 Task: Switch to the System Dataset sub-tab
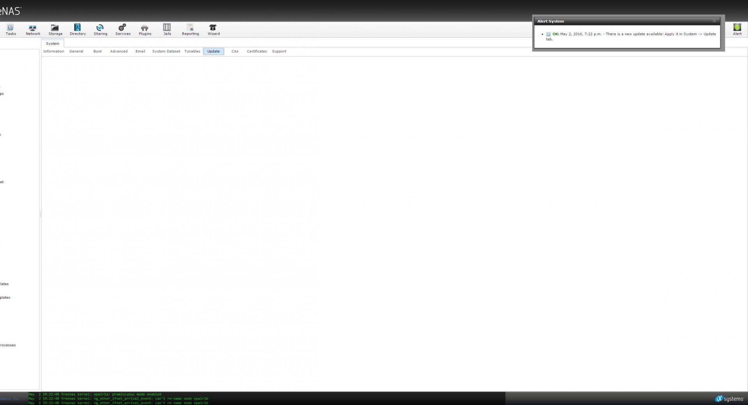166,51
